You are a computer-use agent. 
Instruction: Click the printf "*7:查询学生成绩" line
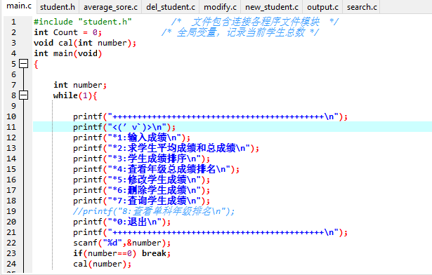click(x=142, y=201)
